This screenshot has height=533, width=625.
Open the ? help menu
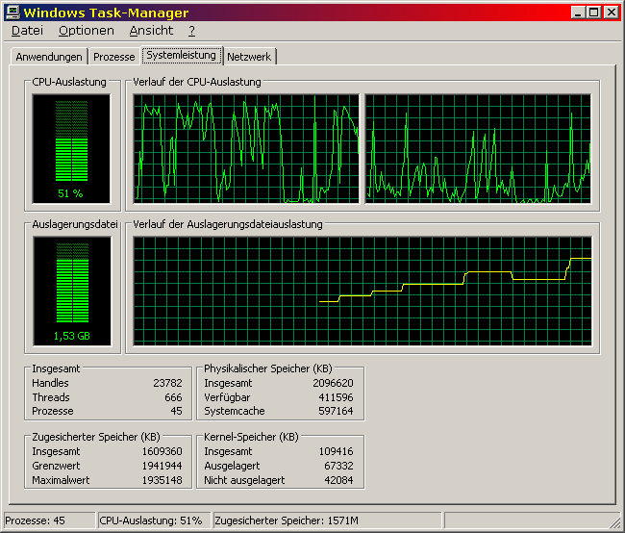191,31
